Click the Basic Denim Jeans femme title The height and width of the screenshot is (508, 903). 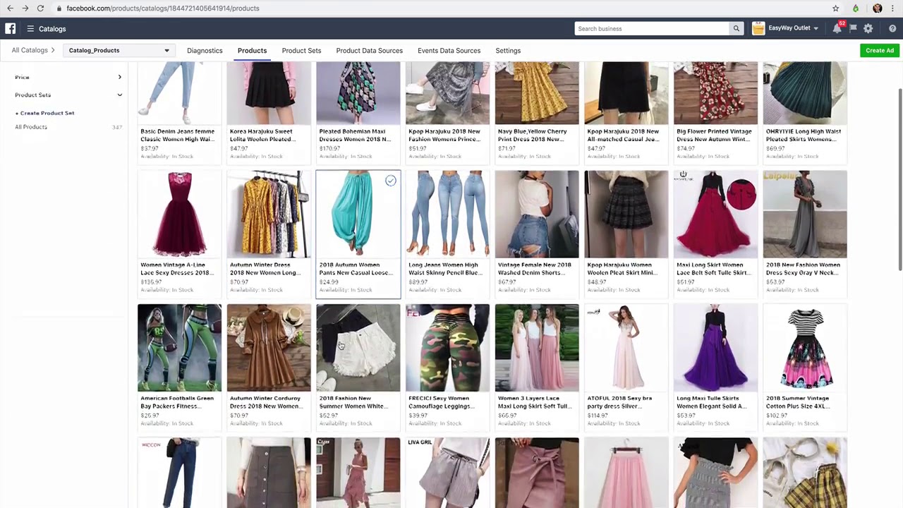[178, 135]
